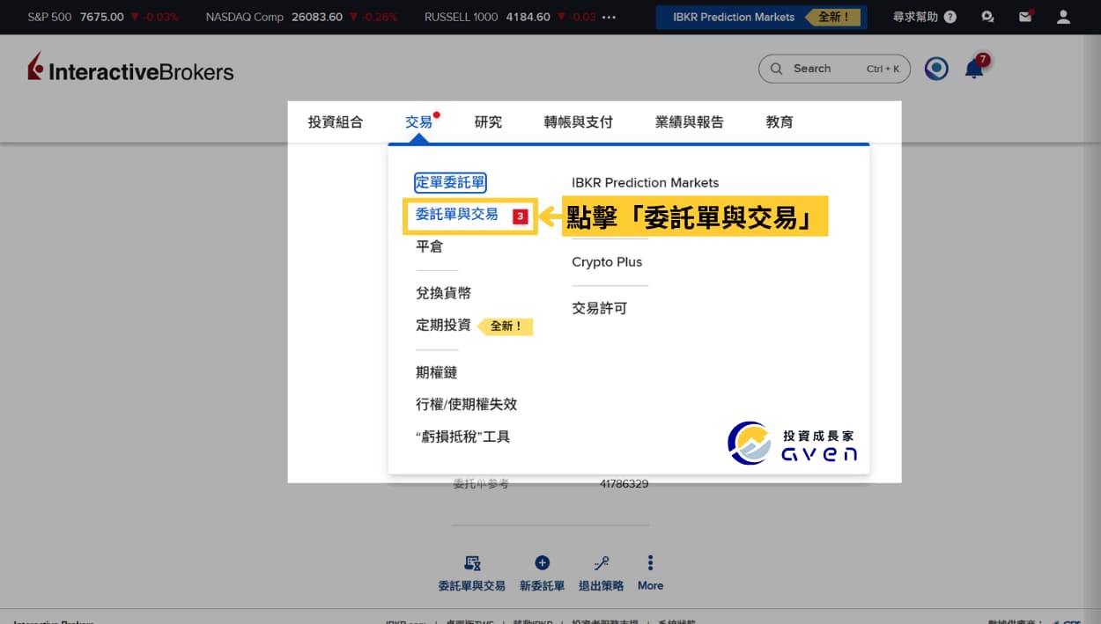The height and width of the screenshot is (624, 1101).
Task: Select 平倉 in the 交易 menu
Action: [x=429, y=246]
